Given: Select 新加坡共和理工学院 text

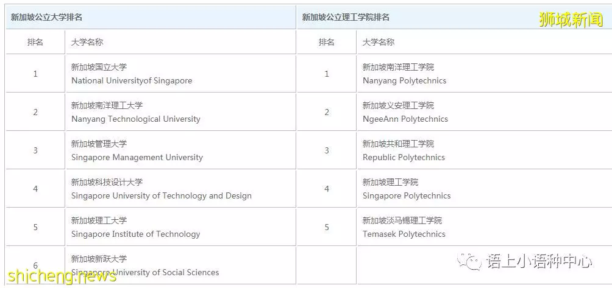Looking at the screenshot, I should 398,144.
